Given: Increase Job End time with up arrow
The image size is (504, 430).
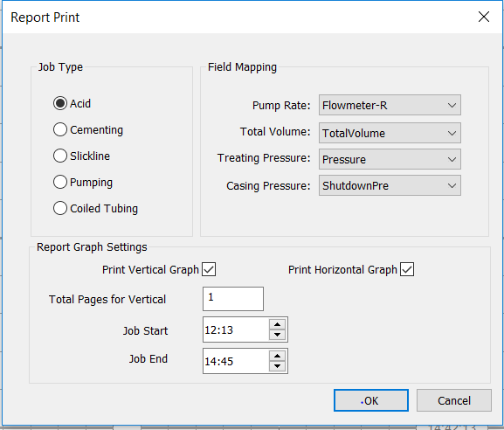Looking at the screenshot, I should [x=277, y=356].
